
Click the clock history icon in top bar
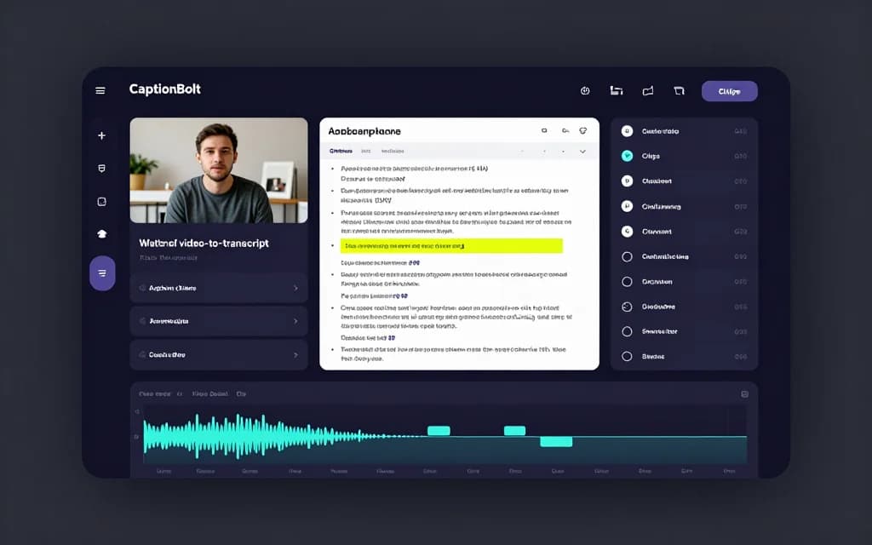[x=585, y=90]
